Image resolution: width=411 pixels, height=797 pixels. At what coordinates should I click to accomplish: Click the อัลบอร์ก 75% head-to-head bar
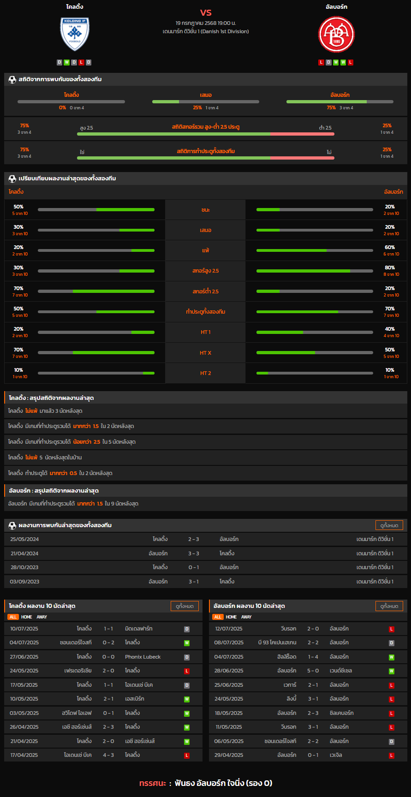point(340,101)
